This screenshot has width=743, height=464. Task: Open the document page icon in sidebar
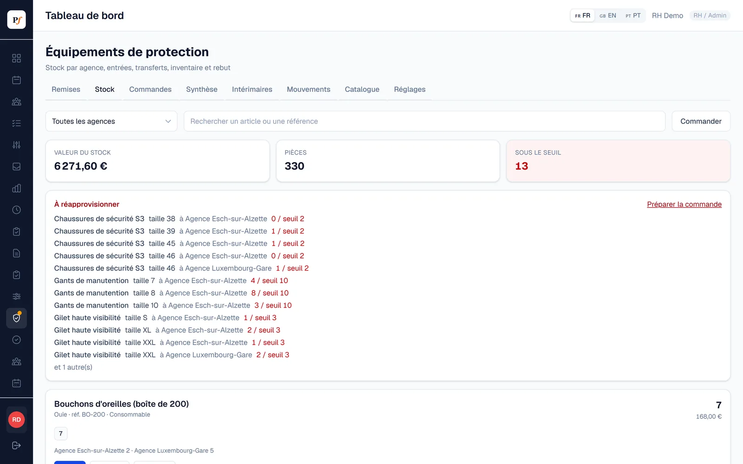pos(16,253)
